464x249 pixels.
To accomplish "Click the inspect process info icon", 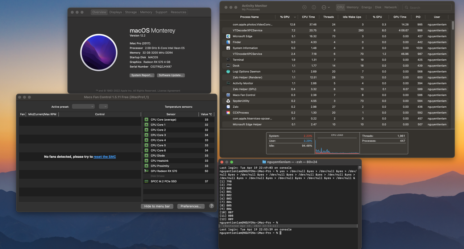I will pyautogui.click(x=314, y=7).
